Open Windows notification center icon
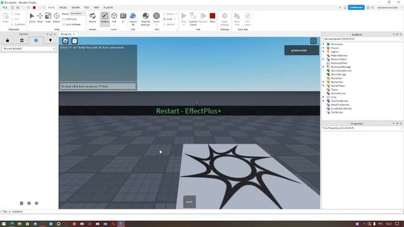The height and width of the screenshot is (227, 404). click(x=397, y=224)
